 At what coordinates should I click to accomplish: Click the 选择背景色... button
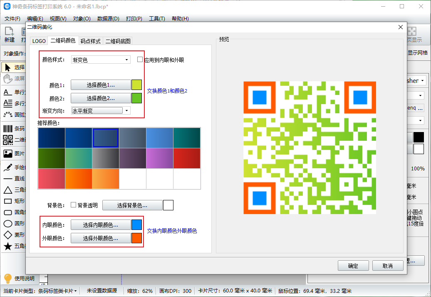132,205
